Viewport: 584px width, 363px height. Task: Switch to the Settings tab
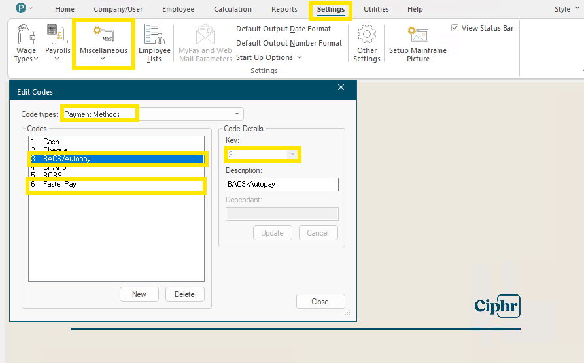[331, 9]
